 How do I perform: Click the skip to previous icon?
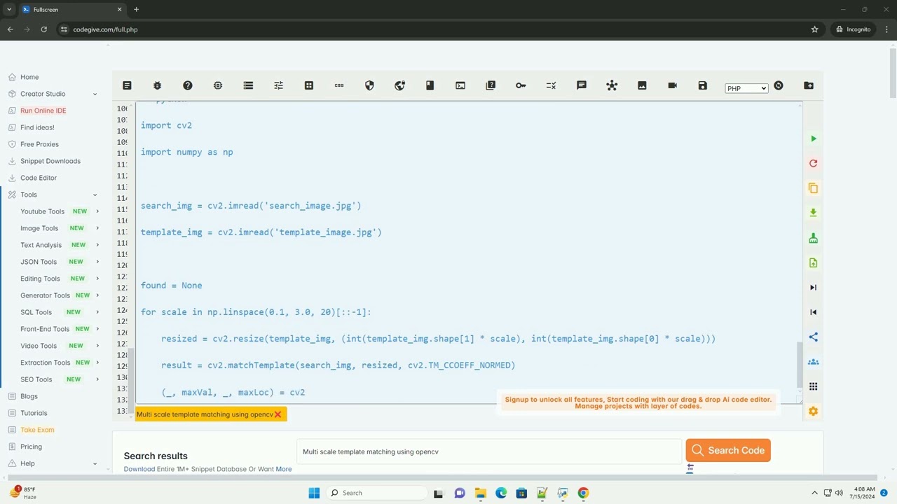814,312
